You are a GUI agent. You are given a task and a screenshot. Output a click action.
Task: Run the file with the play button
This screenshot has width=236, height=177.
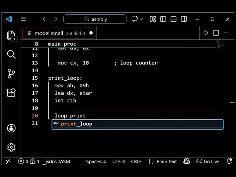coord(206,33)
